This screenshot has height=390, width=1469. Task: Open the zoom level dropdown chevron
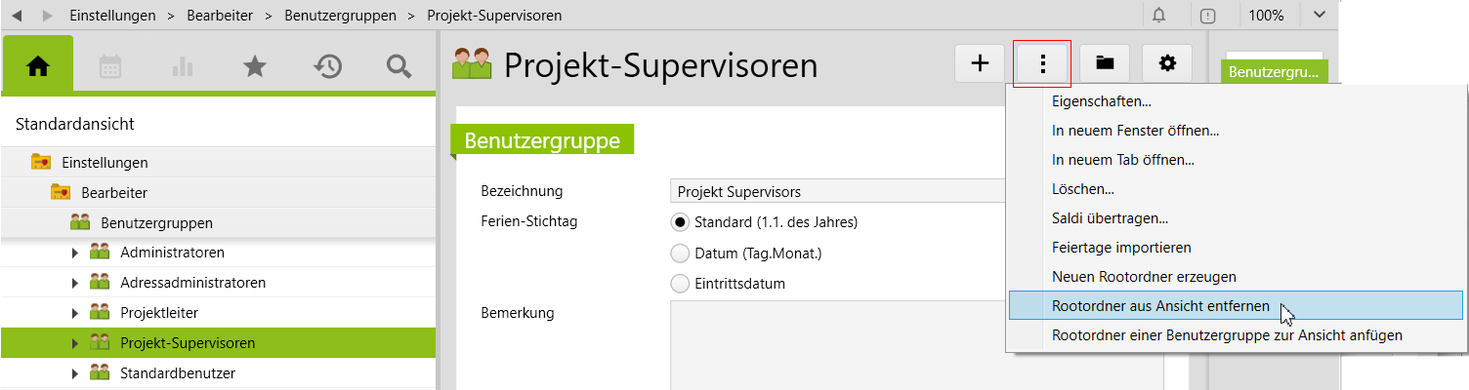pyautogui.click(x=1320, y=16)
